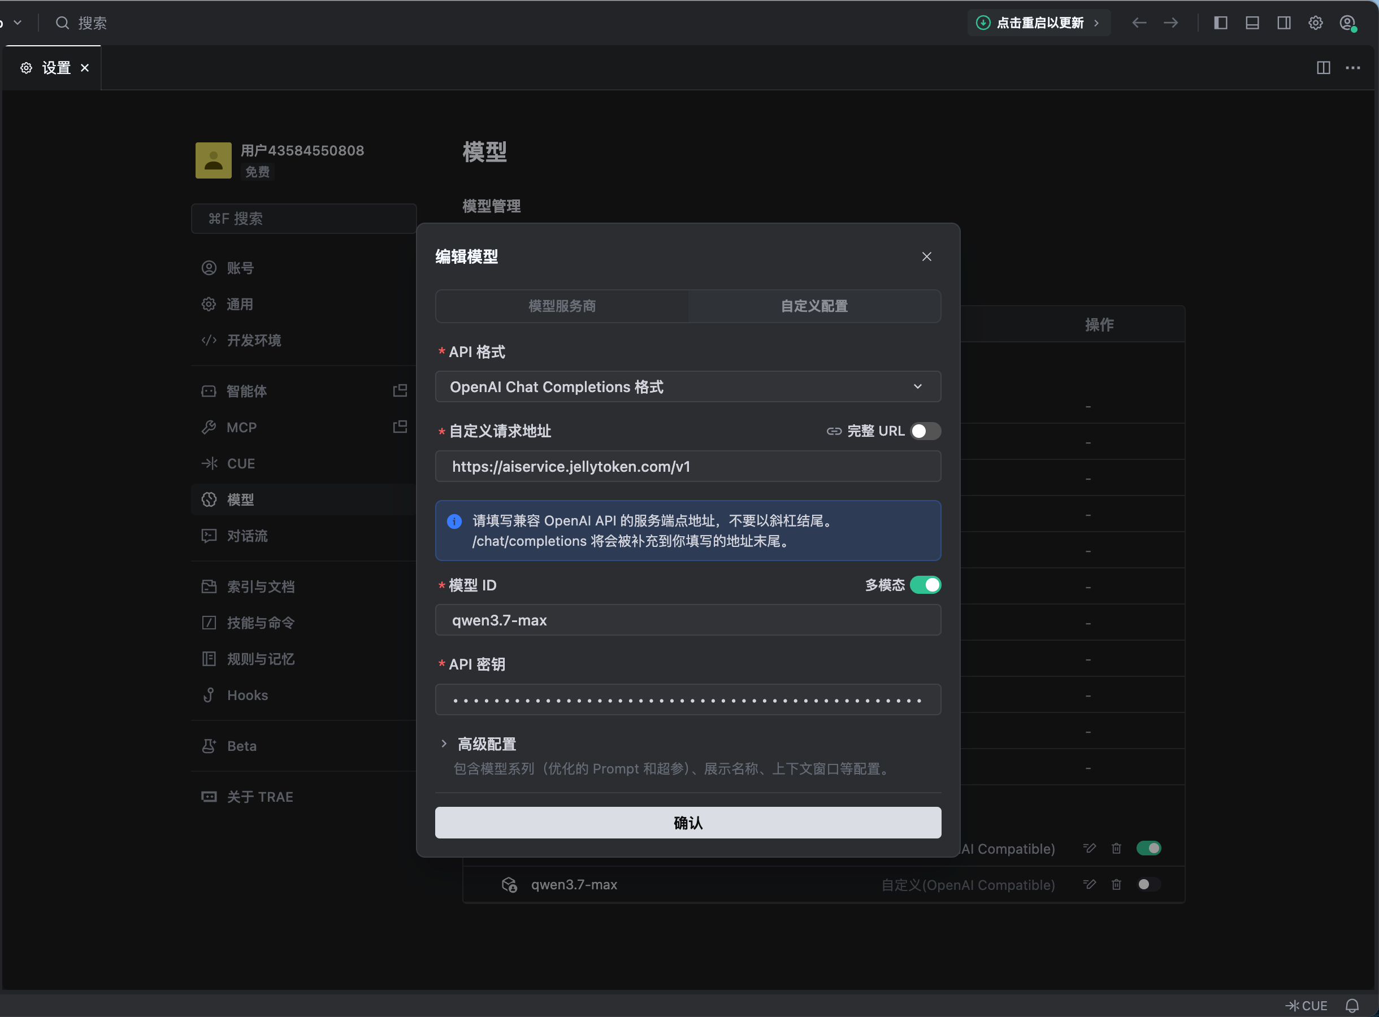The width and height of the screenshot is (1379, 1017).
Task: Expand the 高级配置 section
Action: 487,744
